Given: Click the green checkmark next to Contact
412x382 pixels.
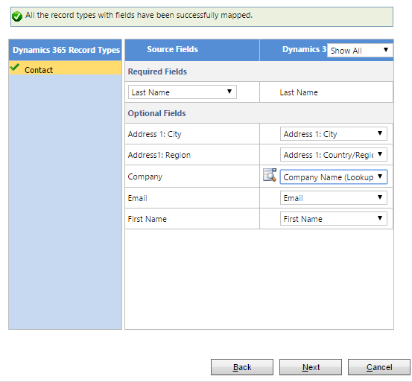Looking at the screenshot, I should [15, 67].
